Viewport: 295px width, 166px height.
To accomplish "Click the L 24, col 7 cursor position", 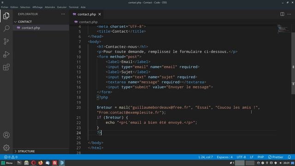I will pos(206,157).
